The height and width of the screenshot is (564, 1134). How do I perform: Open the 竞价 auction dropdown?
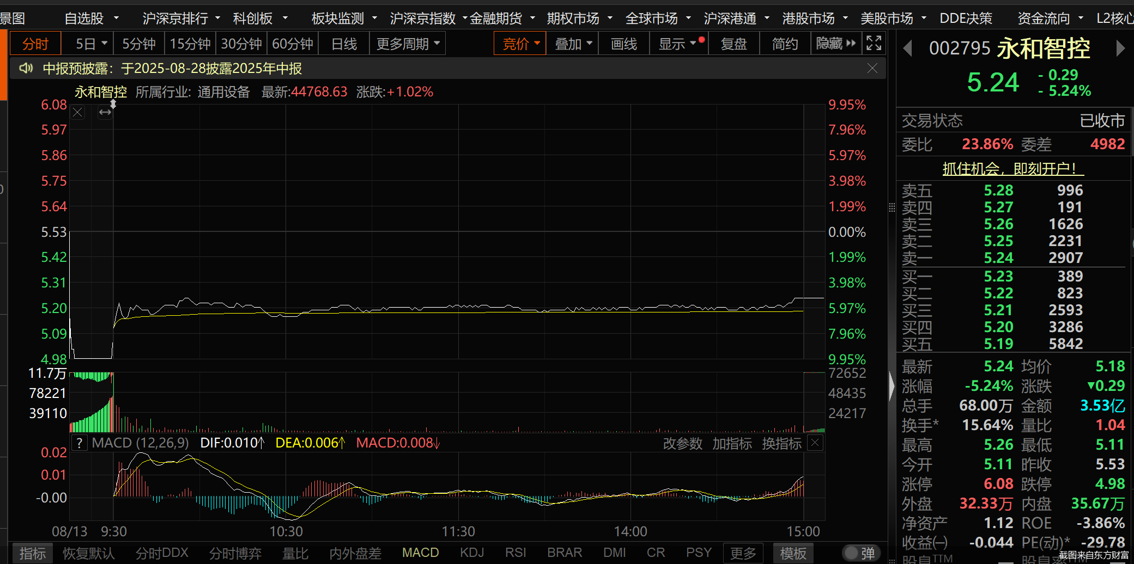tap(520, 44)
